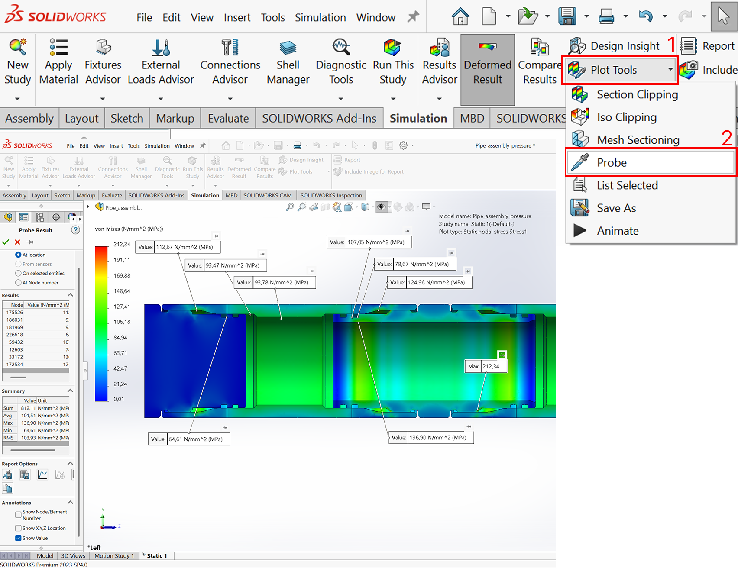
Task: Click the Iso Clipping icon in Plot Tools menu
Action: pyautogui.click(x=579, y=117)
